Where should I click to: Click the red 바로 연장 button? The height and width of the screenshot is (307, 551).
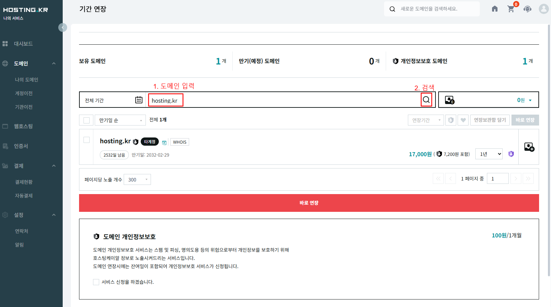click(x=309, y=203)
